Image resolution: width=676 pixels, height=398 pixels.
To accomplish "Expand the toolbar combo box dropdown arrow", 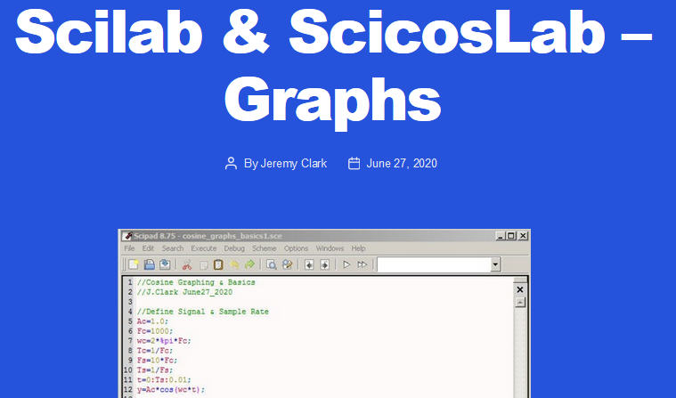I will 495,264.
